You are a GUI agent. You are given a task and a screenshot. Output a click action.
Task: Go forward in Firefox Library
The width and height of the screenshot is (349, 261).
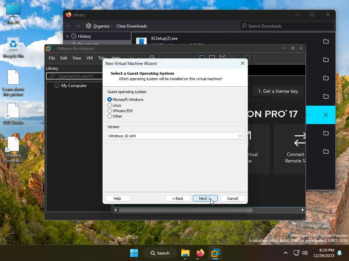click(77, 26)
